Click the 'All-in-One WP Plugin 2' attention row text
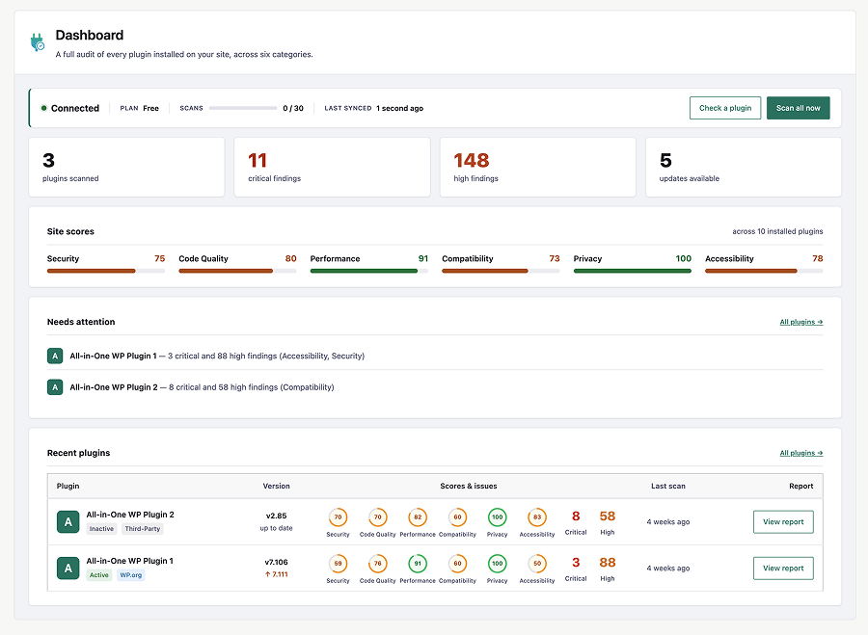Image resolution: width=868 pixels, height=635 pixels. (x=202, y=387)
